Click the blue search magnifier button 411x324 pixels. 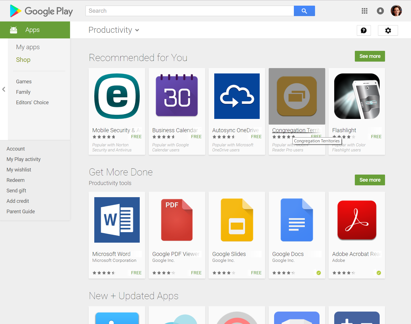click(x=304, y=11)
